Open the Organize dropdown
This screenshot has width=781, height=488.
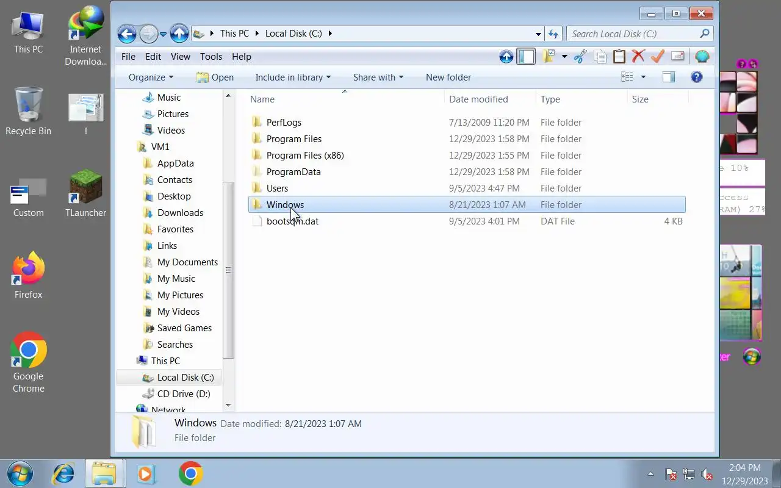[x=151, y=77]
